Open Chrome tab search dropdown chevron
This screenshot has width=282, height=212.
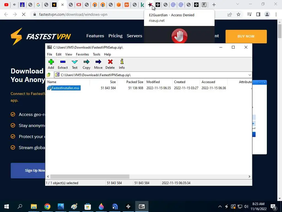click(238, 4)
